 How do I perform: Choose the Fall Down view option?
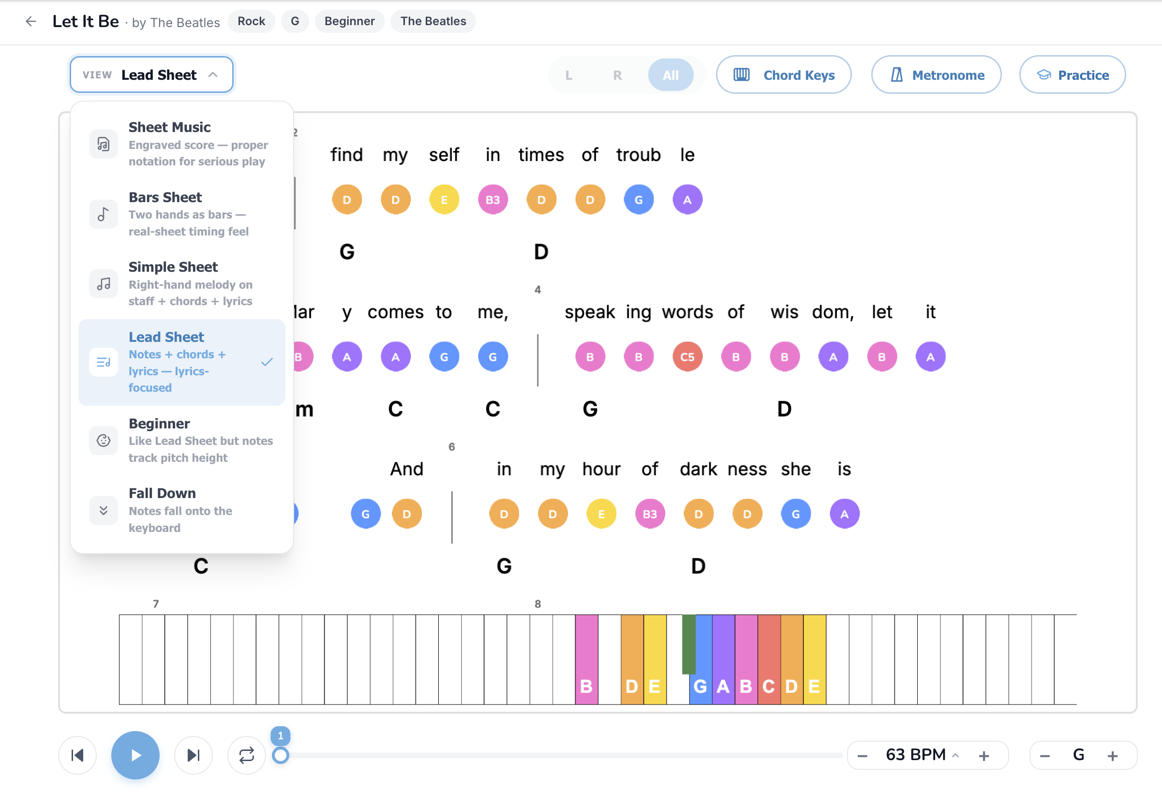tap(182, 510)
